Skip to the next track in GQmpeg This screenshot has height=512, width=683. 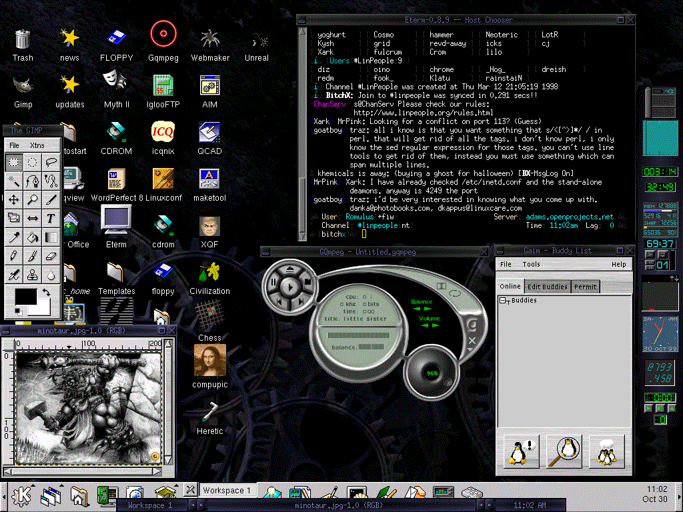[301, 301]
